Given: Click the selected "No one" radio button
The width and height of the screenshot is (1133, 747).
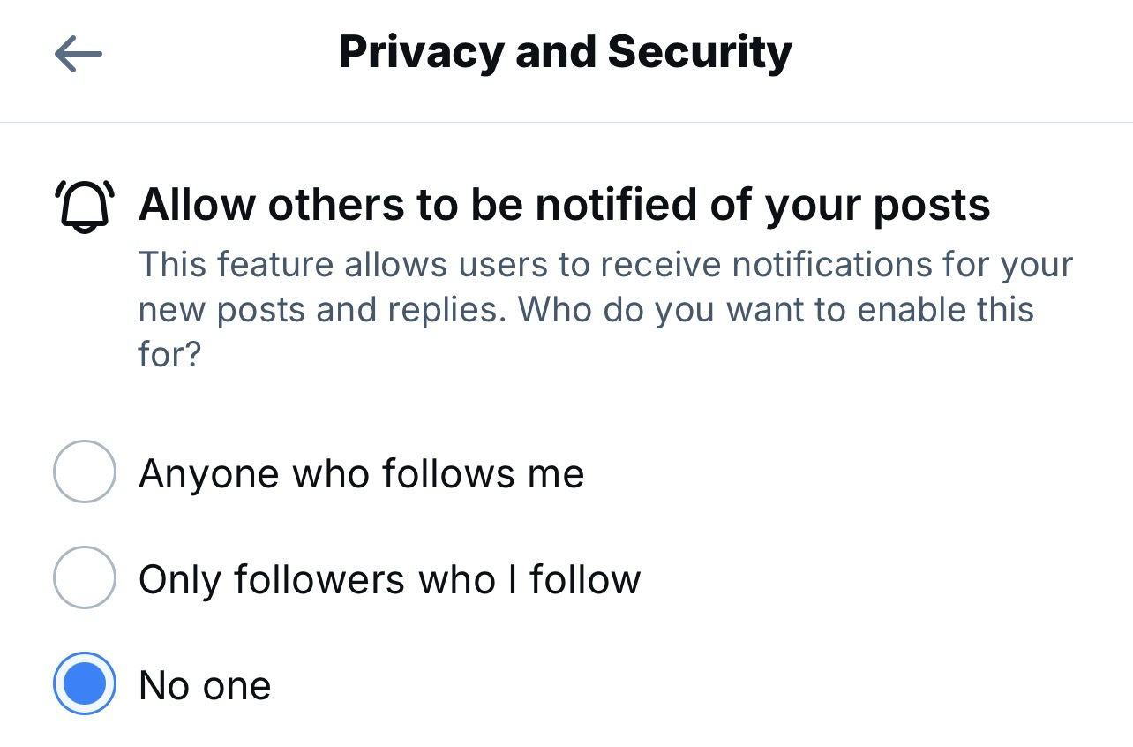Looking at the screenshot, I should (85, 683).
